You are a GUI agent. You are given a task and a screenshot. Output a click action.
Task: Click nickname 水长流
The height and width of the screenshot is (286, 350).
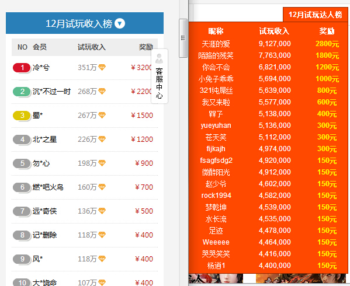pyautogui.click(x=216, y=219)
